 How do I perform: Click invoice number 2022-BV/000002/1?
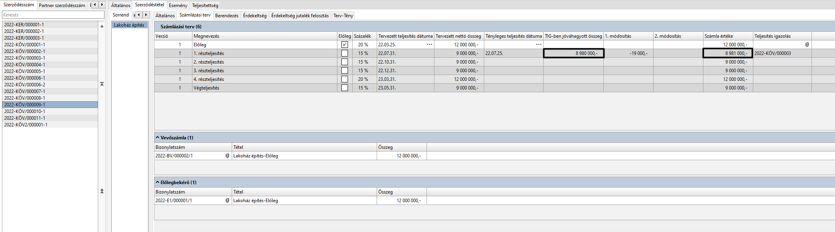point(174,156)
